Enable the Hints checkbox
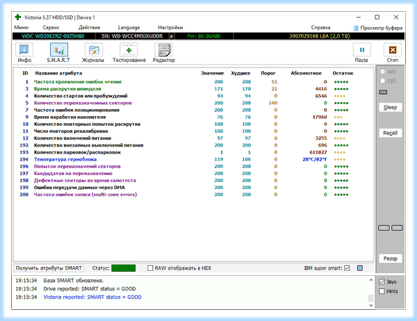The height and width of the screenshot is (321, 417). 382,291
